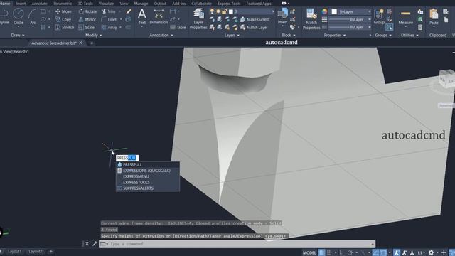Close the command line window
The image size is (455, 256).
[87, 244]
